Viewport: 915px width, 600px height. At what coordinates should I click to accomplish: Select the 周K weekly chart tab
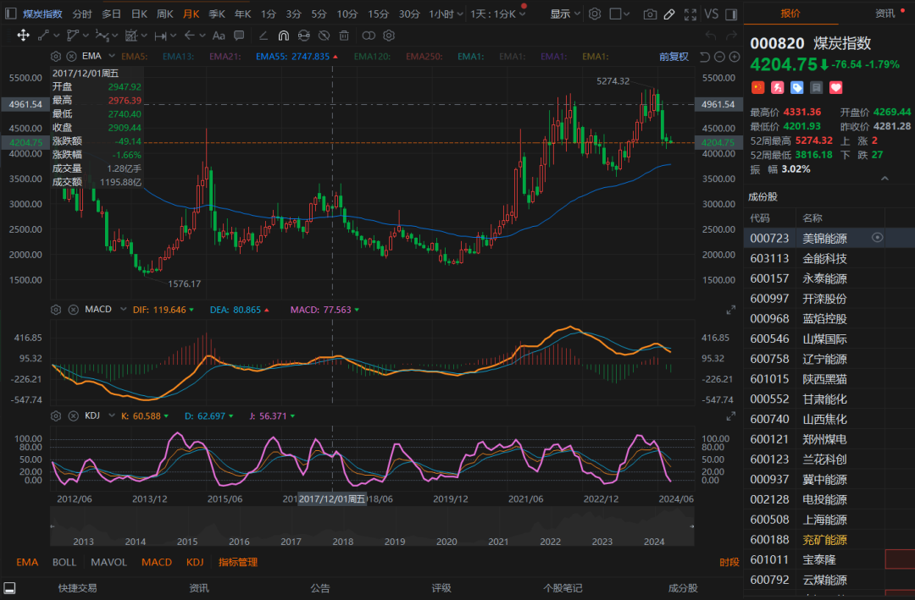(x=164, y=14)
